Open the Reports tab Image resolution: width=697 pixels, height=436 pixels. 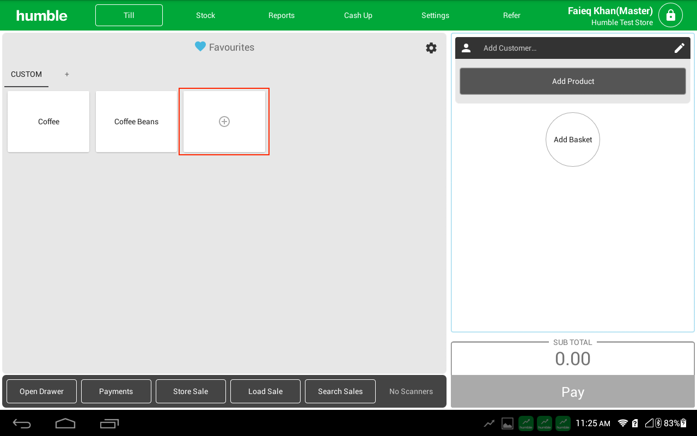[x=282, y=15]
